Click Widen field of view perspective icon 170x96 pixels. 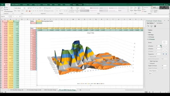[166, 54]
